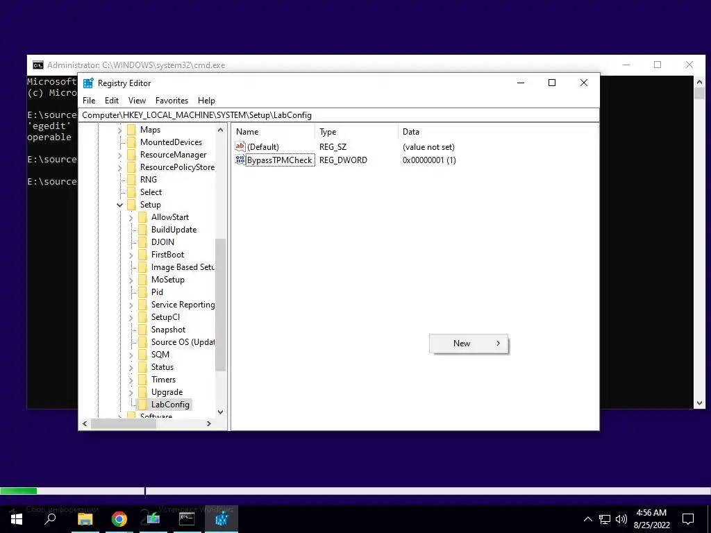Viewport: 711px width, 533px height.
Task: Click the Pid folder icon
Action: 142,292
